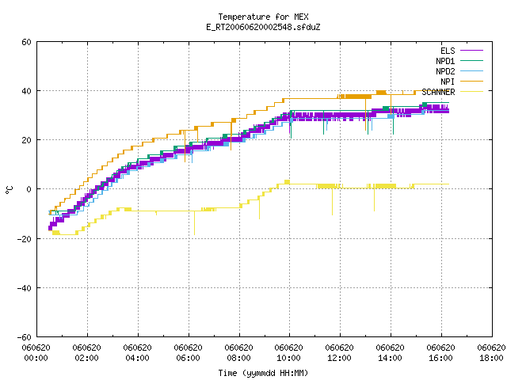
Task: Click the x-axis tick label 060620 10:00
Action: [x=288, y=353]
